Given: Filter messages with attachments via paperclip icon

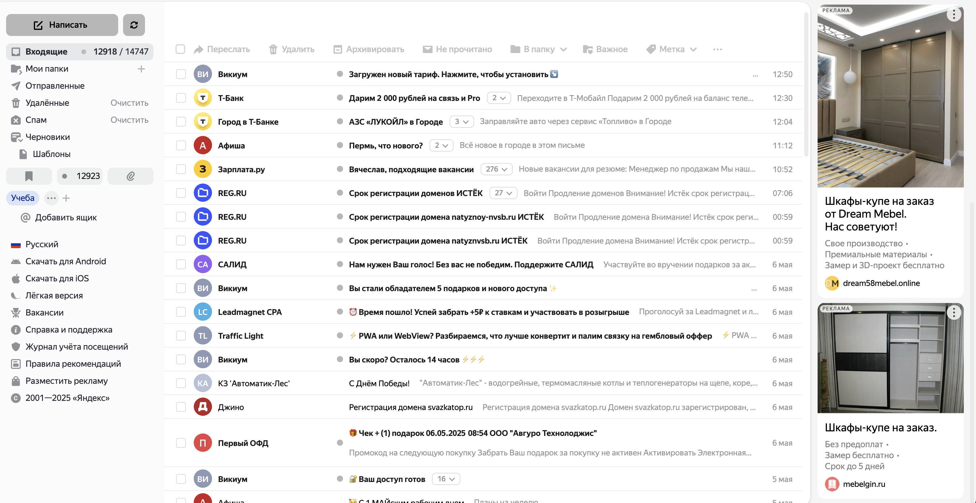Looking at the screenshot, I should point(130,176).
